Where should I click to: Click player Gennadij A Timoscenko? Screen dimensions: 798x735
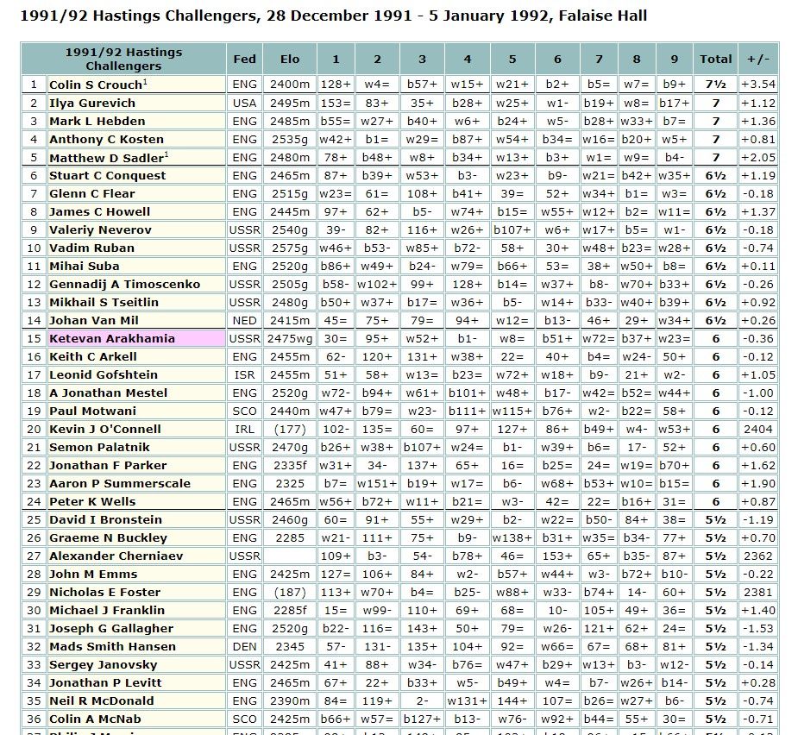(125, 284)
